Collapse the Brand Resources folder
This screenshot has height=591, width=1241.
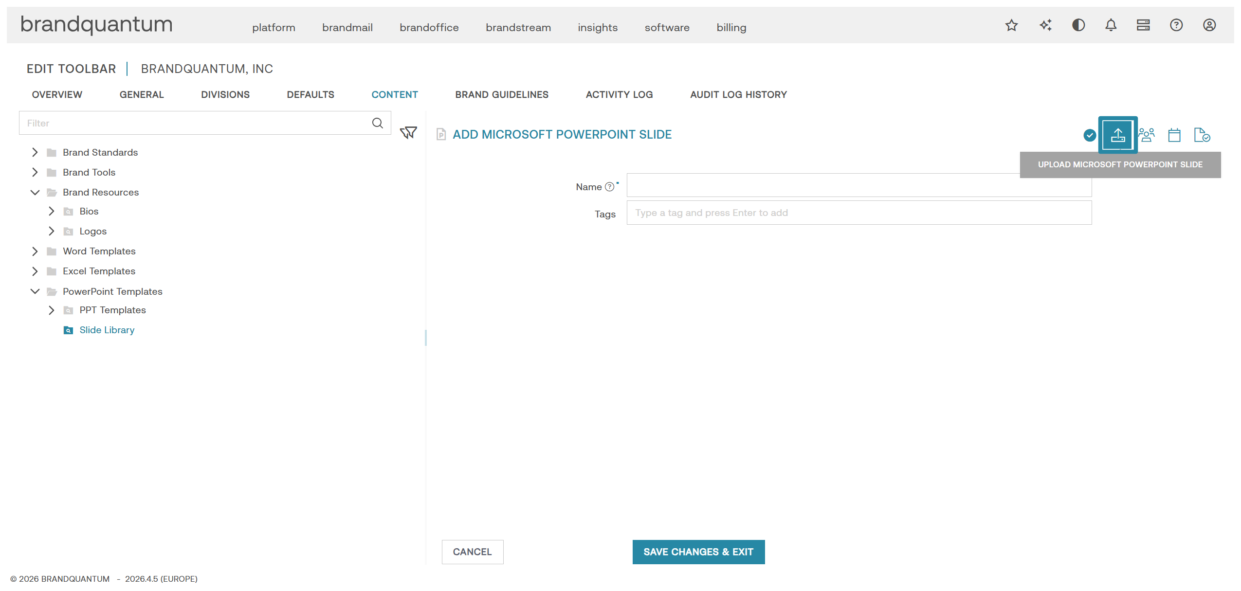pos(35,192)
